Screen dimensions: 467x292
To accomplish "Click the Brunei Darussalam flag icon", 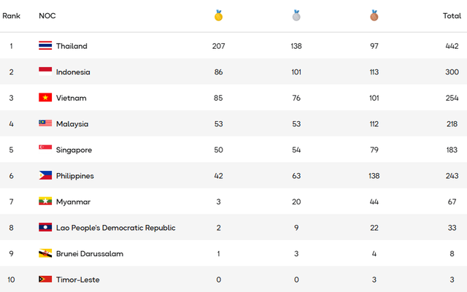I will (45, 254).
